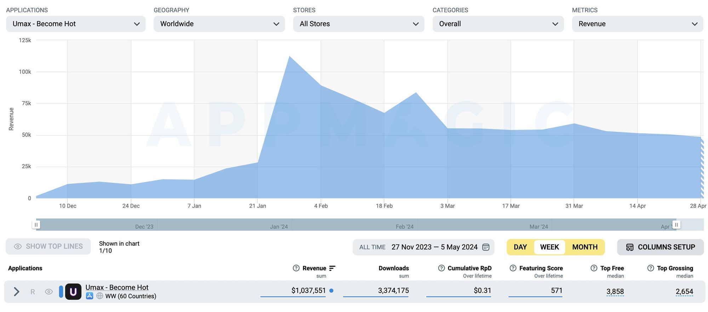Open the date range picker 27 Nov 2023 — 5 May 2024
This screenshot has width=708, height=312.
(423, 247)
